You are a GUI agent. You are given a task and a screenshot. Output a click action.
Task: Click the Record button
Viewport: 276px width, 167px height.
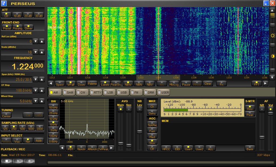pyautogui.click(x=29, y=161)
